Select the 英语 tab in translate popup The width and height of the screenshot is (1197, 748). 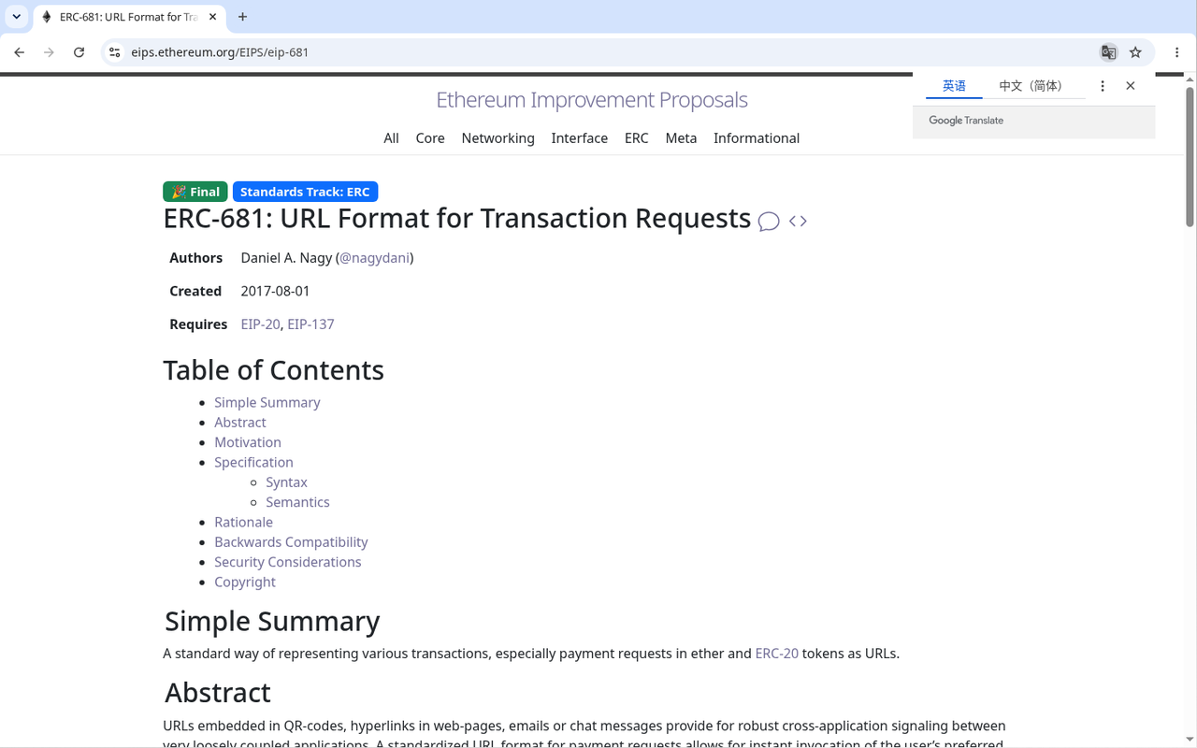[954, 86]
